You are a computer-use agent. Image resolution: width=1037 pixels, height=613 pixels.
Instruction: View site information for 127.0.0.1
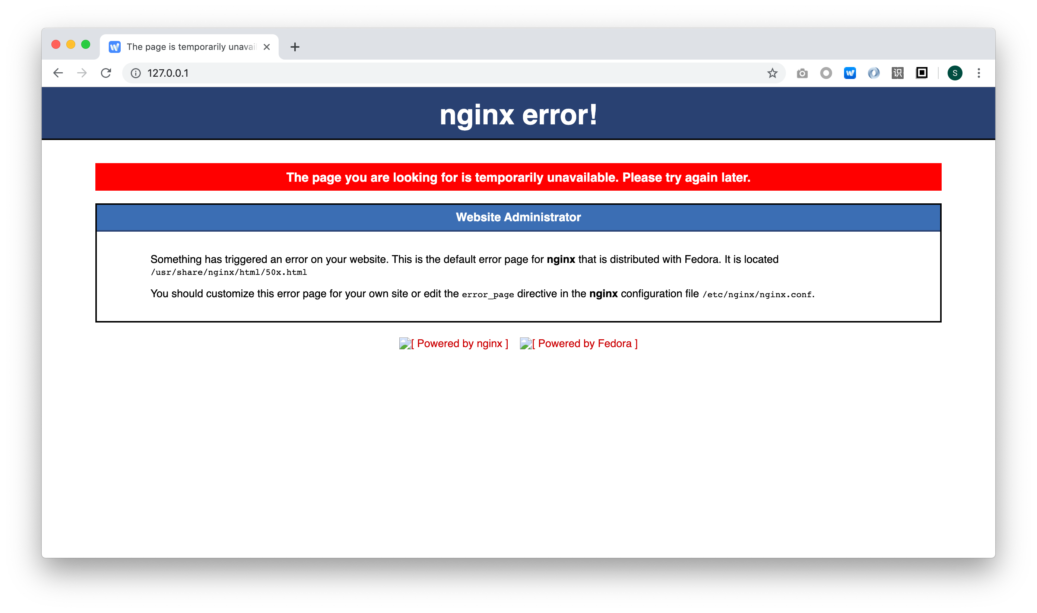pos(136,73)
